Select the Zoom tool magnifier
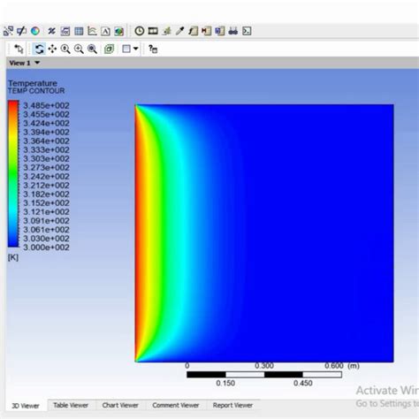The height and width of the screenshot is (419, 419). (x=65, y=49)
